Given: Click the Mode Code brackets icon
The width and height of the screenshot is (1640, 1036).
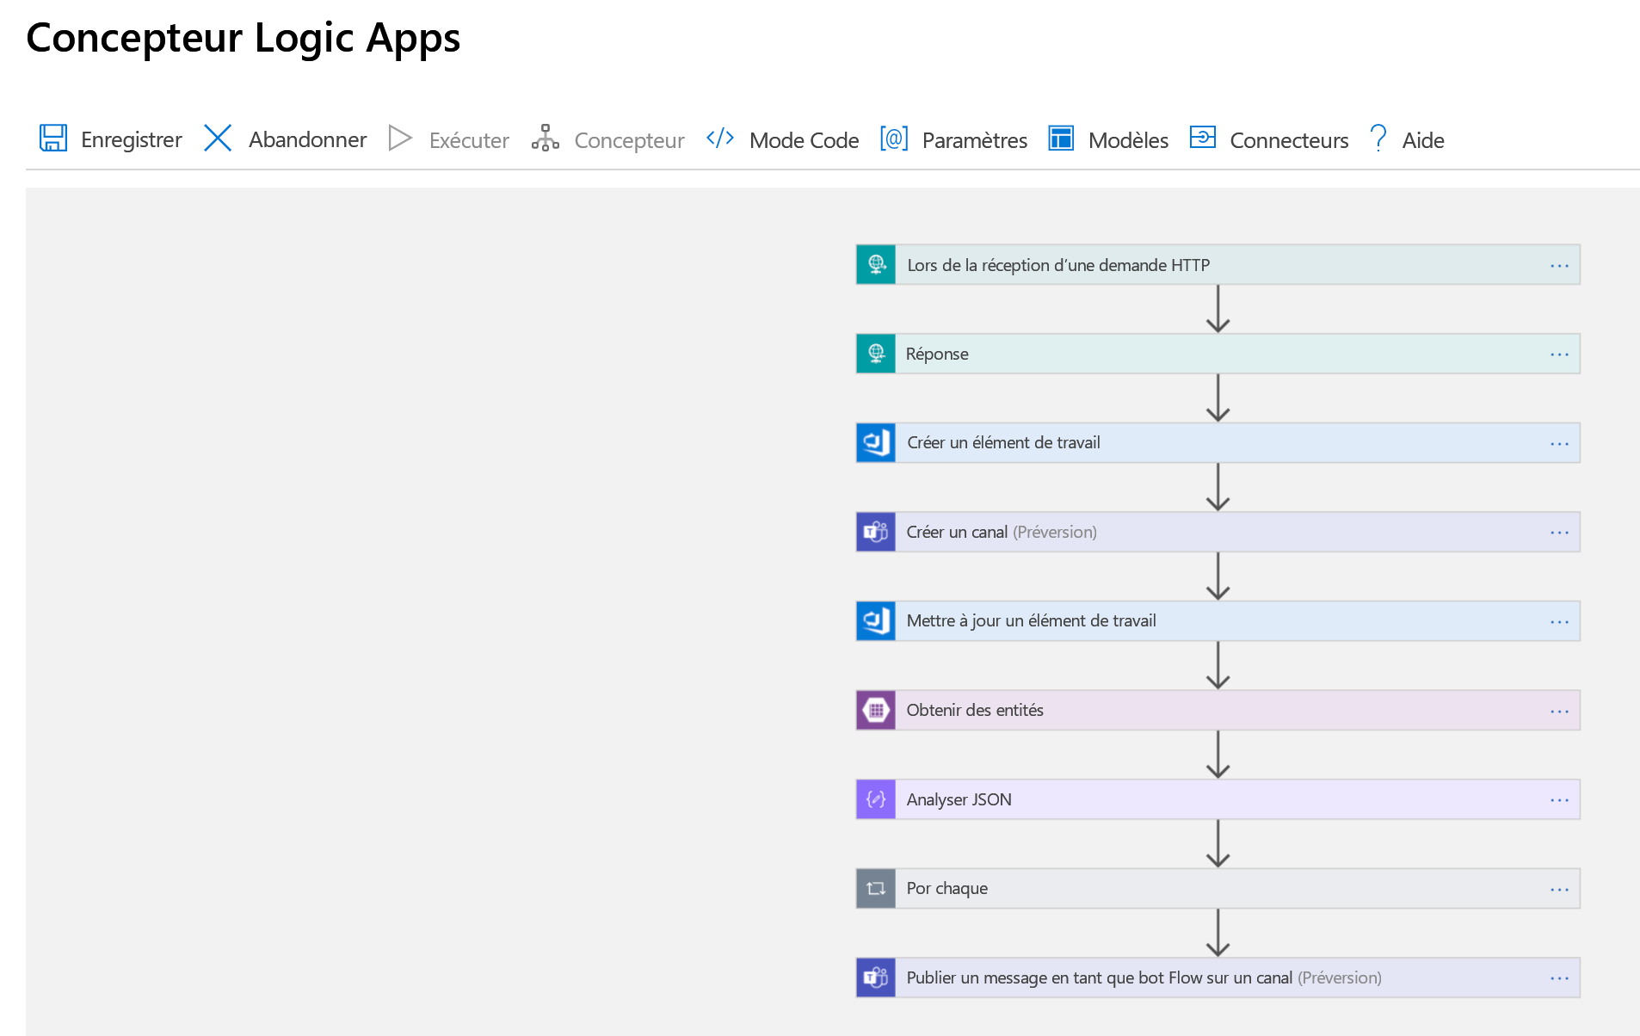Looking at the screenshot, I should [x=720, y=138].
